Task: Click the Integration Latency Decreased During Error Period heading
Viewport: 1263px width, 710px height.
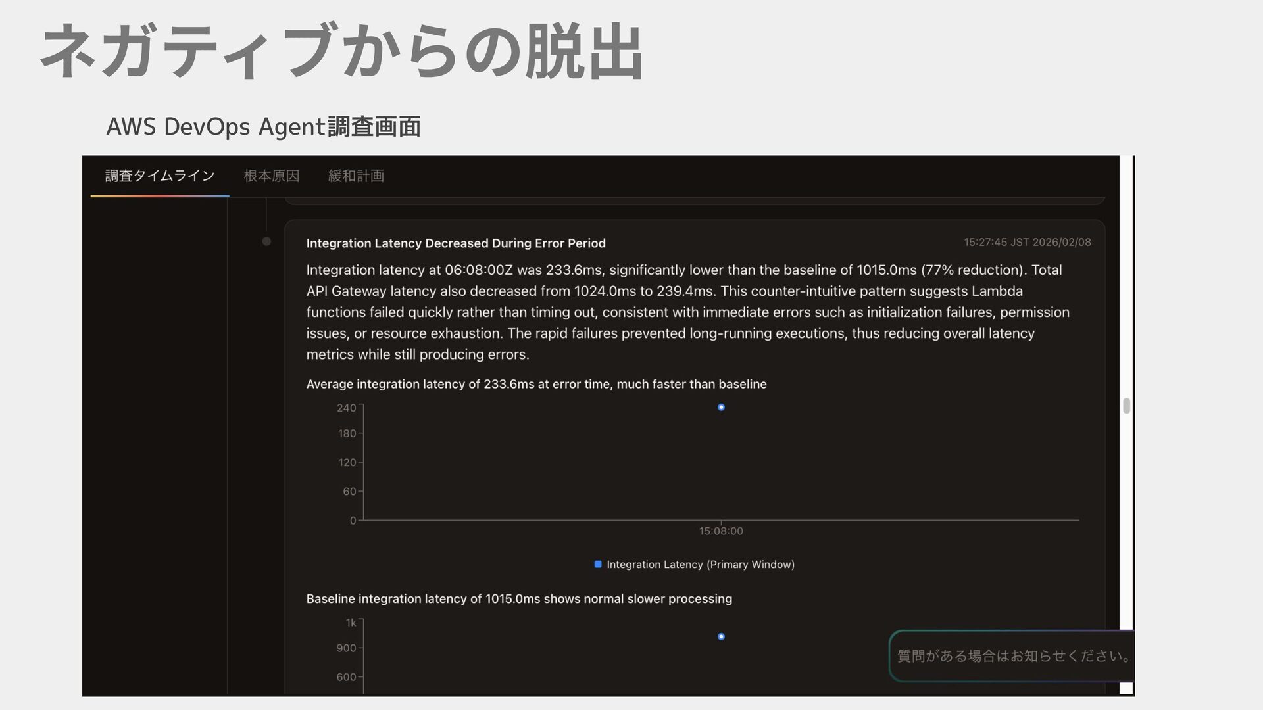Action: pyautogui.click(x=455, y=243)
